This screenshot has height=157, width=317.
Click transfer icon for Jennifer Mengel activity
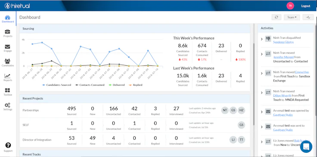(x=268, y=54)
